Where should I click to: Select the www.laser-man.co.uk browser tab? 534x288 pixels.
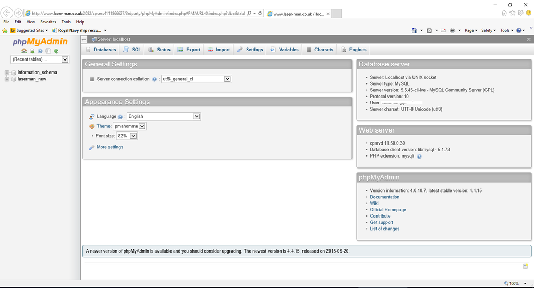298,14
